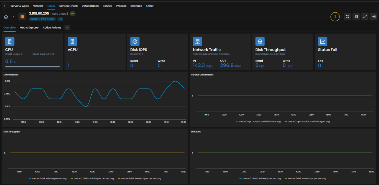Open the Active Policies tab

(x=52, y=28)
